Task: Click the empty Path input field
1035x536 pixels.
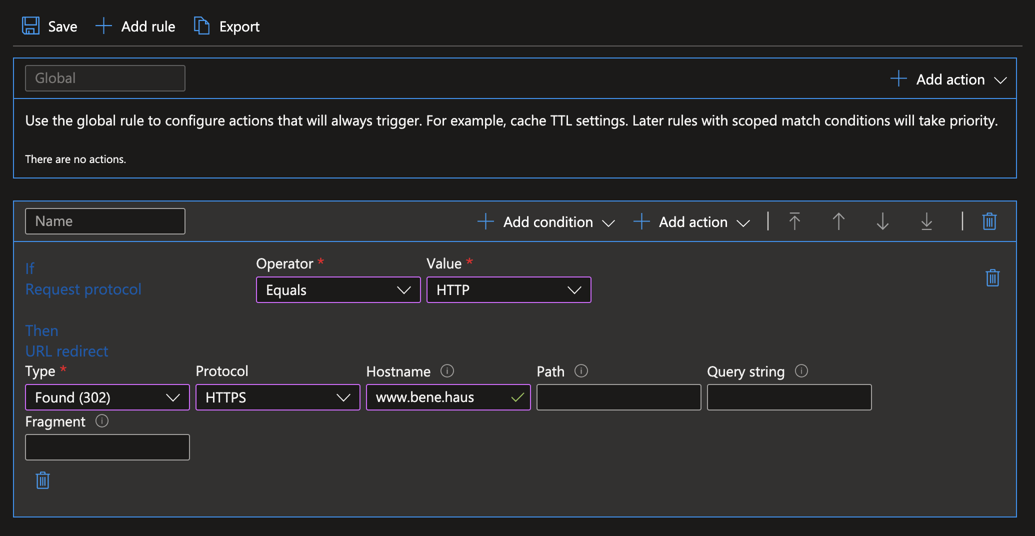Action: click(619, 397)
